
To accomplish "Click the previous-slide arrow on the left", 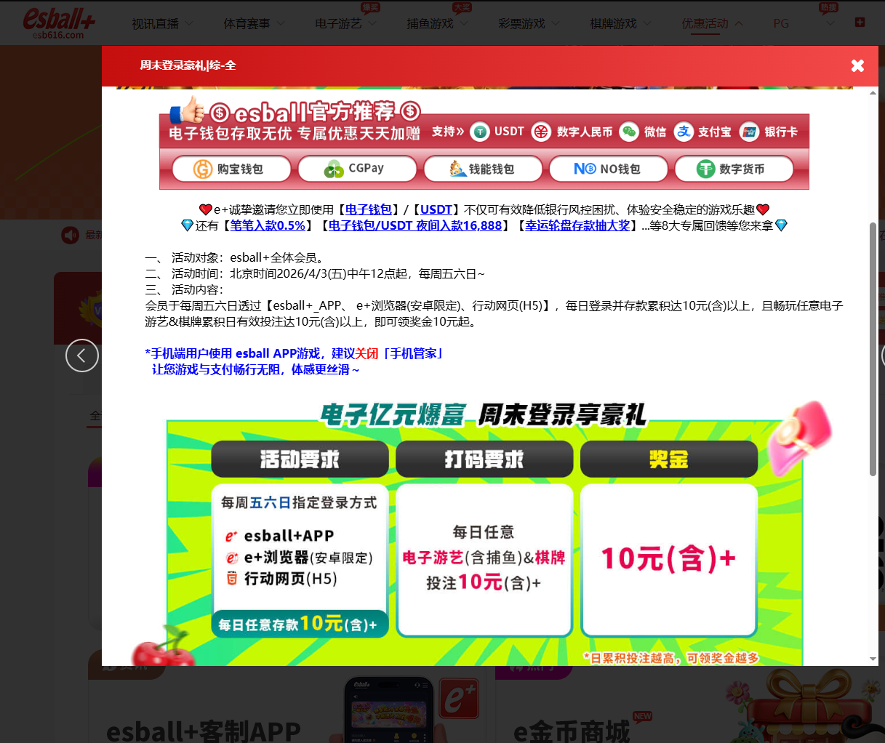I will point(82,356).
